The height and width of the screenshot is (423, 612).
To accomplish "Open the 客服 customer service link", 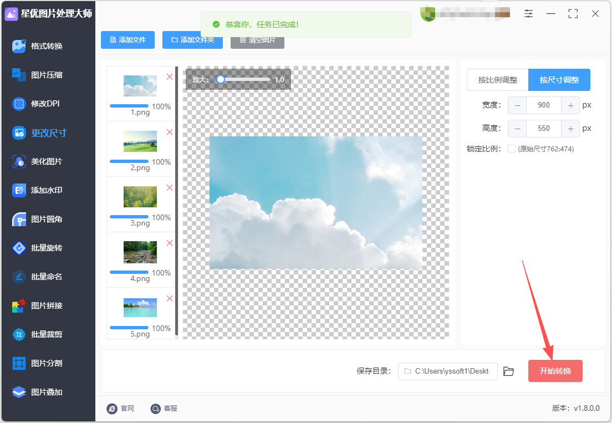I will tap(164, 409).
